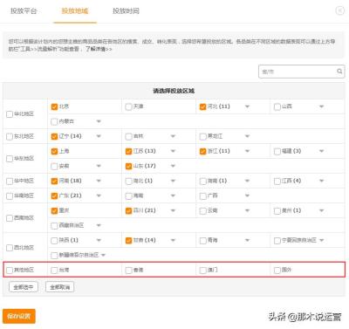Expand the 福建 (3) dropdown arrow

[x=321, y=151]
